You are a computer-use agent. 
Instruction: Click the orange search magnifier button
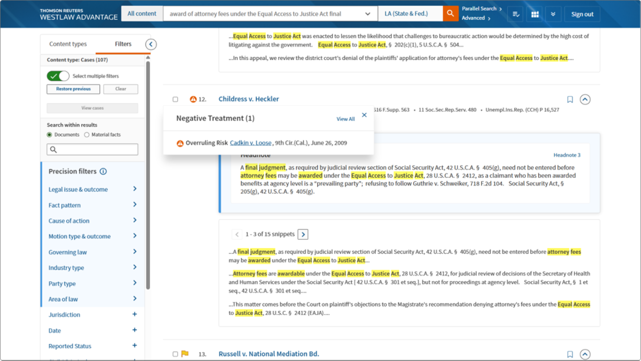point(450,14)
